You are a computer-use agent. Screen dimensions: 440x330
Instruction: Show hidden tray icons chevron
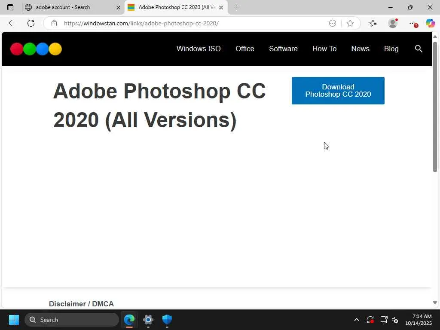[x=356, y=320]
